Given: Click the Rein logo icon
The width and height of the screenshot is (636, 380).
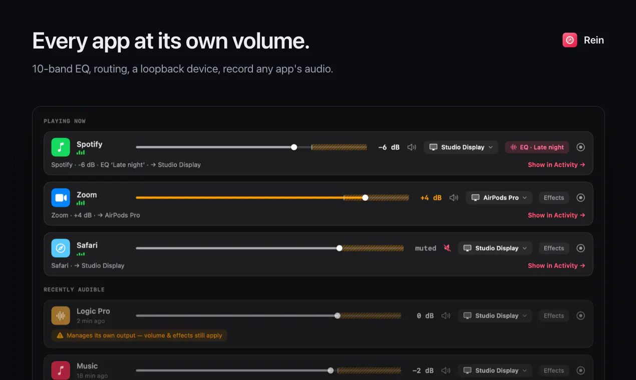Looking at the screenshot, I should tap(570, 40).
